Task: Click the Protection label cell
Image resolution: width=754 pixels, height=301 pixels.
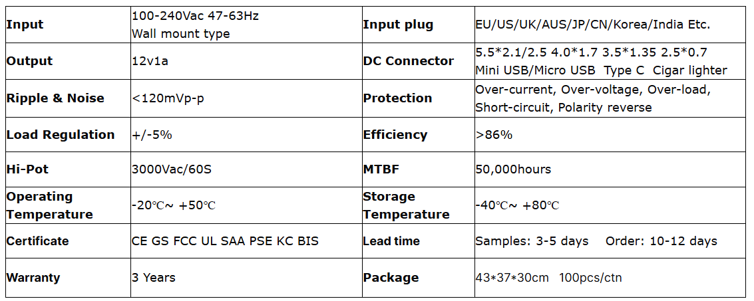Action: pos(397,98)
